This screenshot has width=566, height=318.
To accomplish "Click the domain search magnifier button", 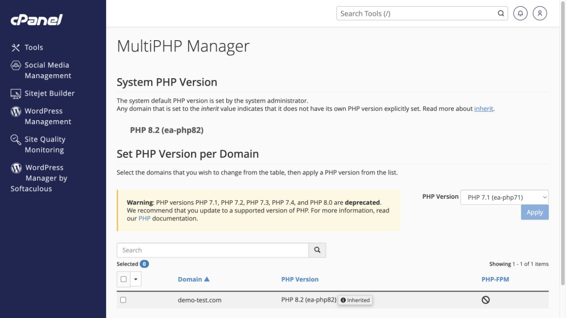I will (317, 250).
